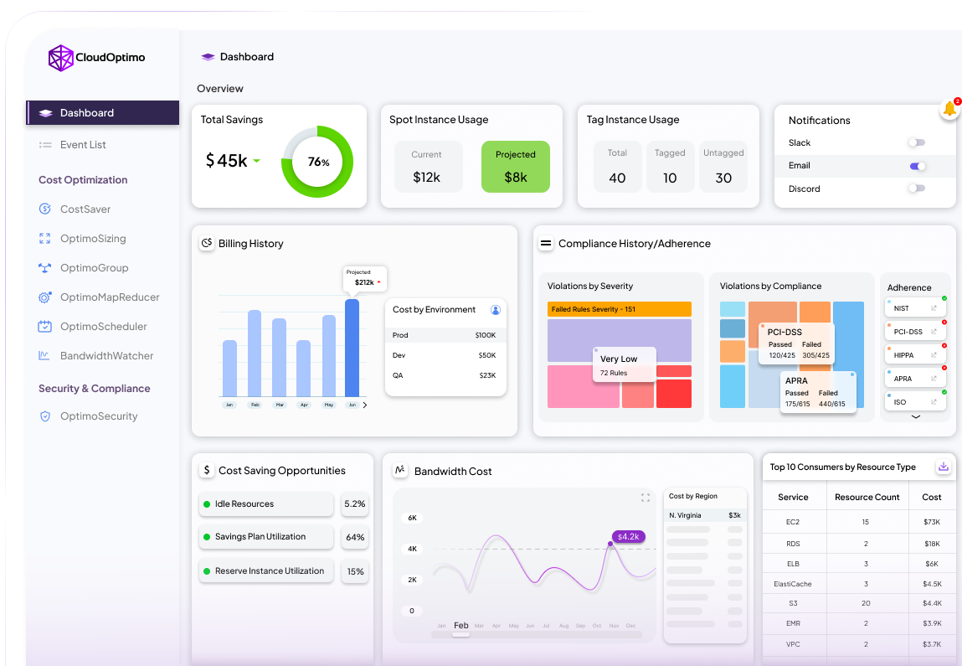This screenshot has width=962, height=666.
Task: Open HIPPA adherence external link icon
Action: click(x=934, y=355)
